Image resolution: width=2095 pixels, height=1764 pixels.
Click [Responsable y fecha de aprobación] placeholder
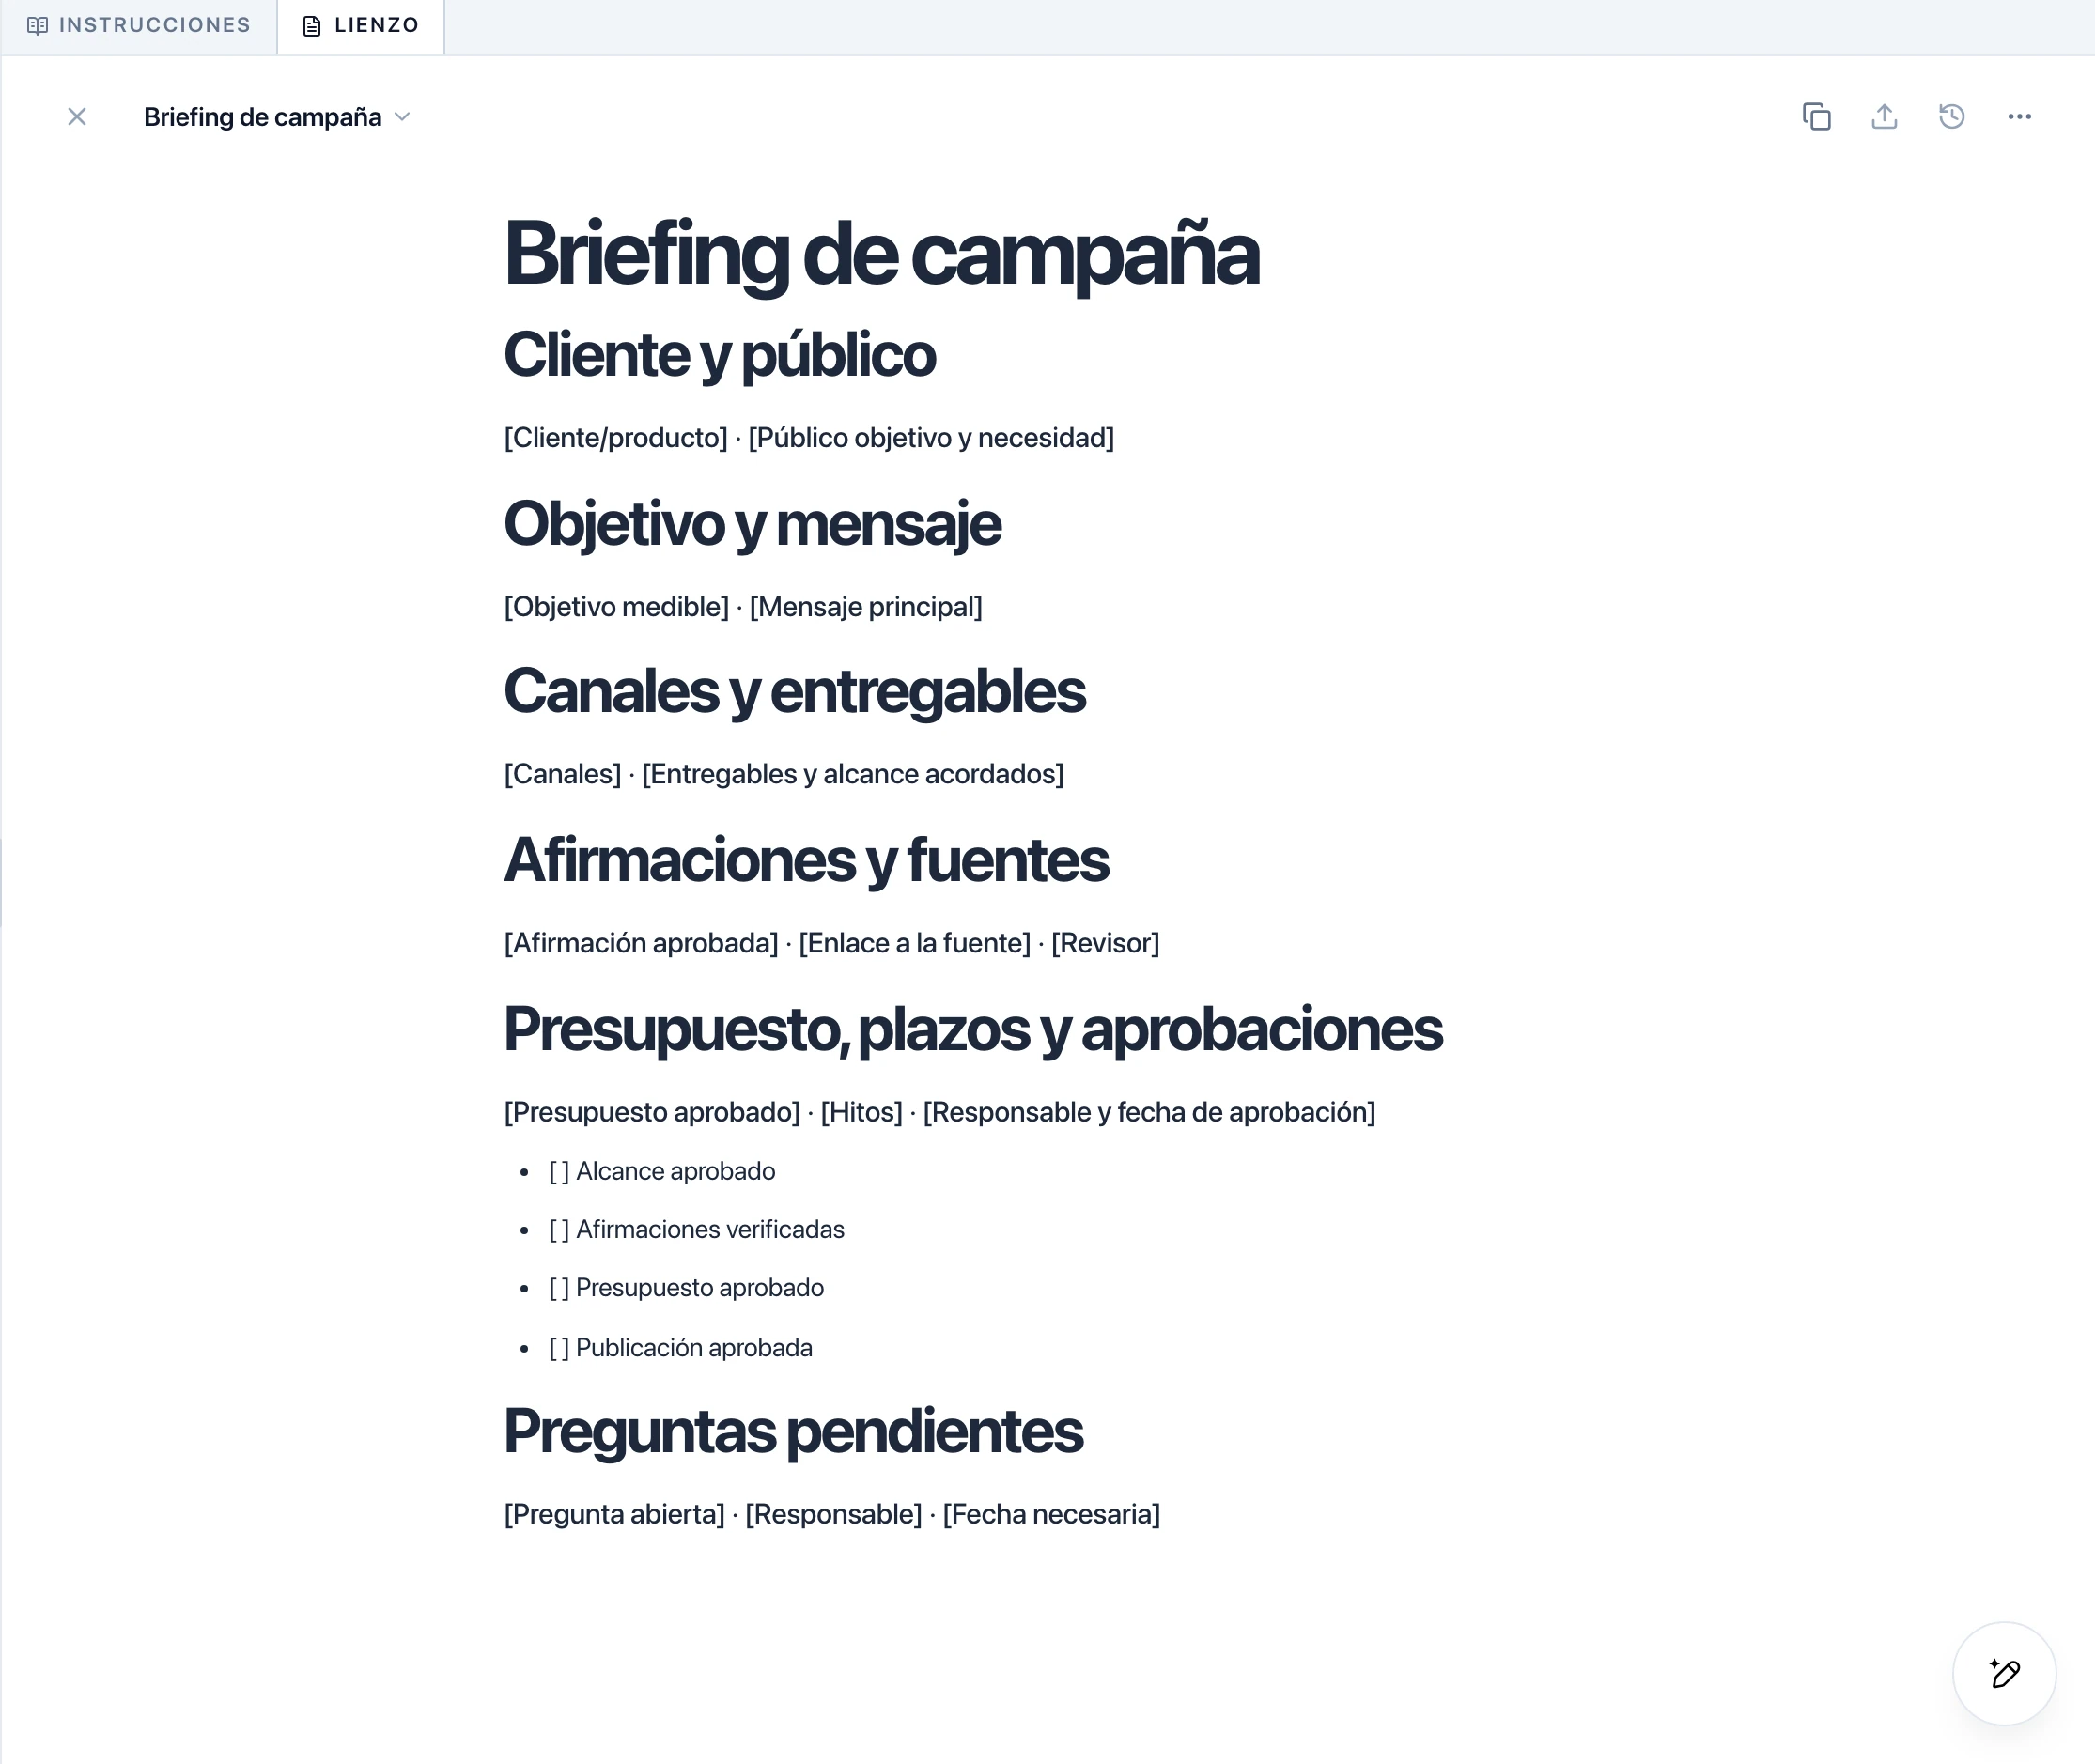pos(1149,1112)
